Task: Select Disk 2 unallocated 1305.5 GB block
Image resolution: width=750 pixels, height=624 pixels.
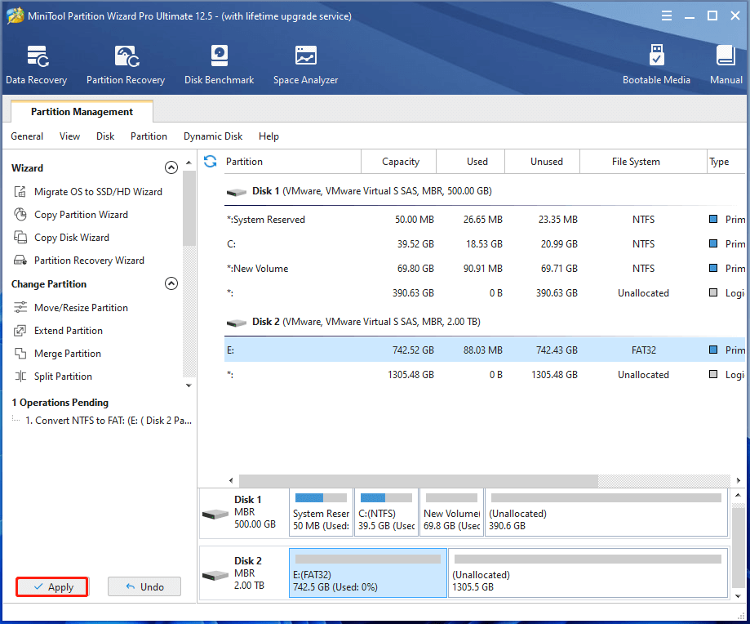Action: click(x=588, y=573)
